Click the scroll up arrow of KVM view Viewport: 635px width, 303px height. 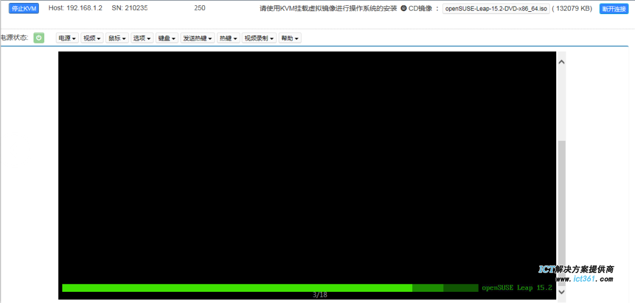click(x=562, y=62)
